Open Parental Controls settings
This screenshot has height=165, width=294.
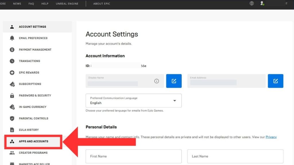point(37,118)
